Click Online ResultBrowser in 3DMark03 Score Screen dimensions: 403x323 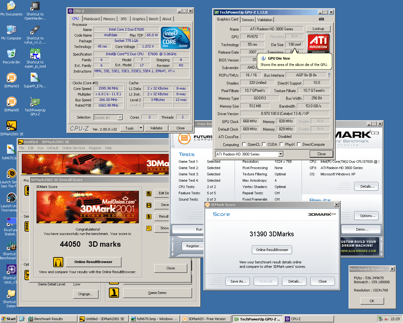point(272,250)
